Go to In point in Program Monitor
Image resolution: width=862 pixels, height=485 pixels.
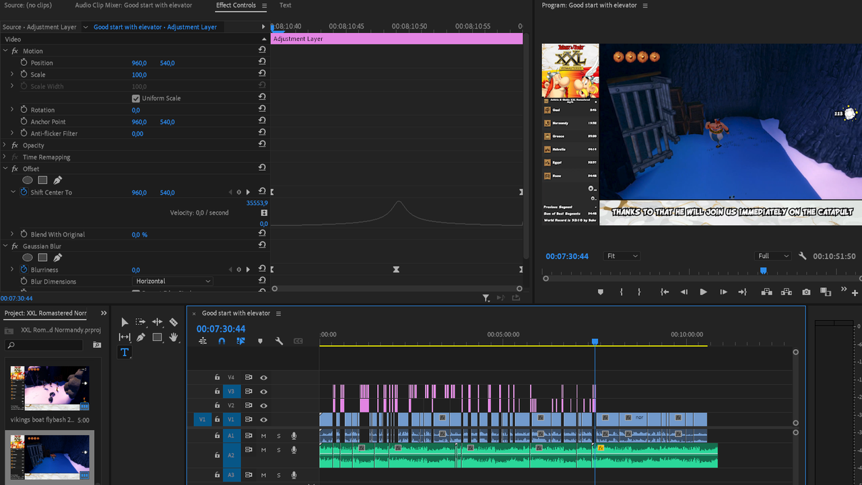[665, 292]
